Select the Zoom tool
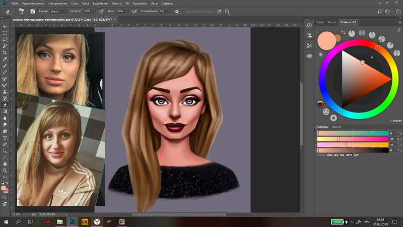The height and width of the screenshot is (227, 403). pos(5,170)
